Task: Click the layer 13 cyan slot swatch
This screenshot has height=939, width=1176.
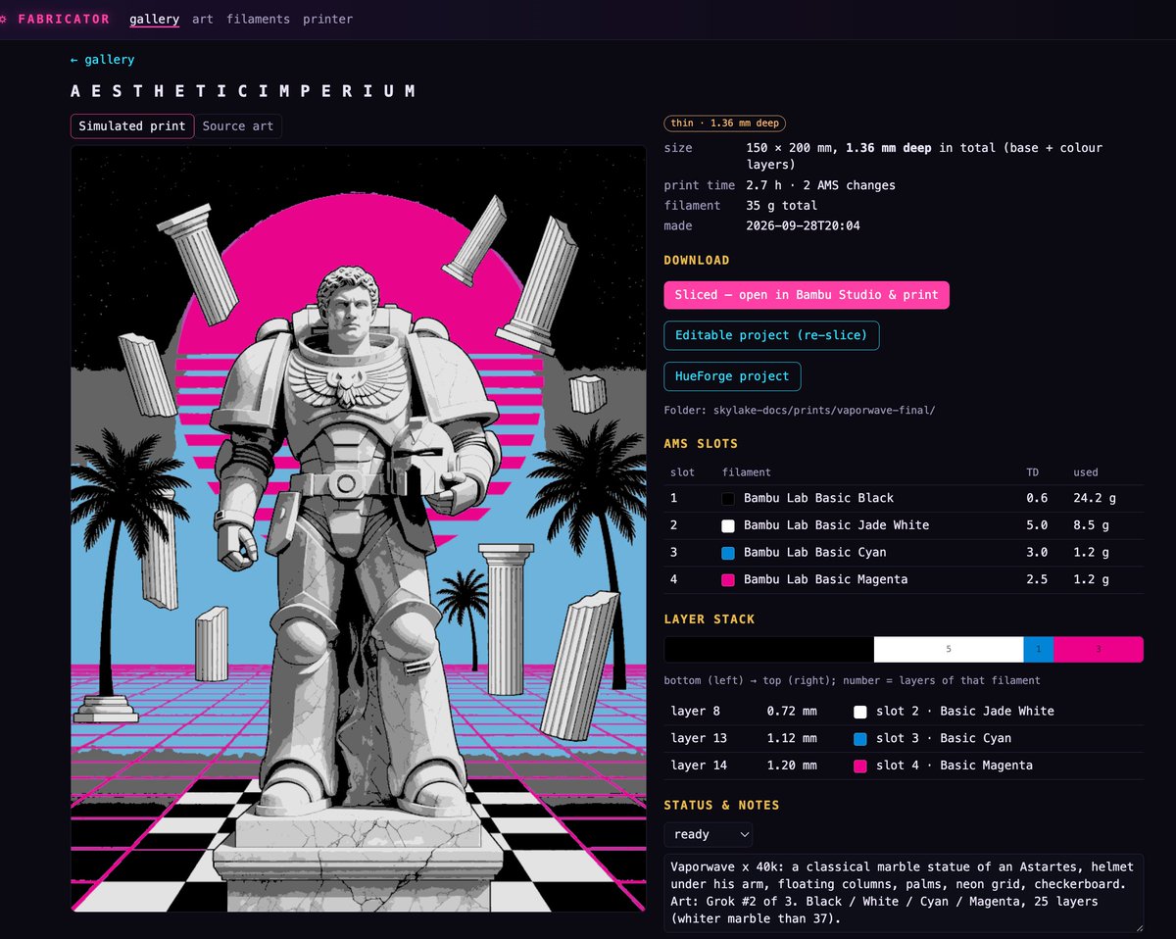Action: [860, 739]
